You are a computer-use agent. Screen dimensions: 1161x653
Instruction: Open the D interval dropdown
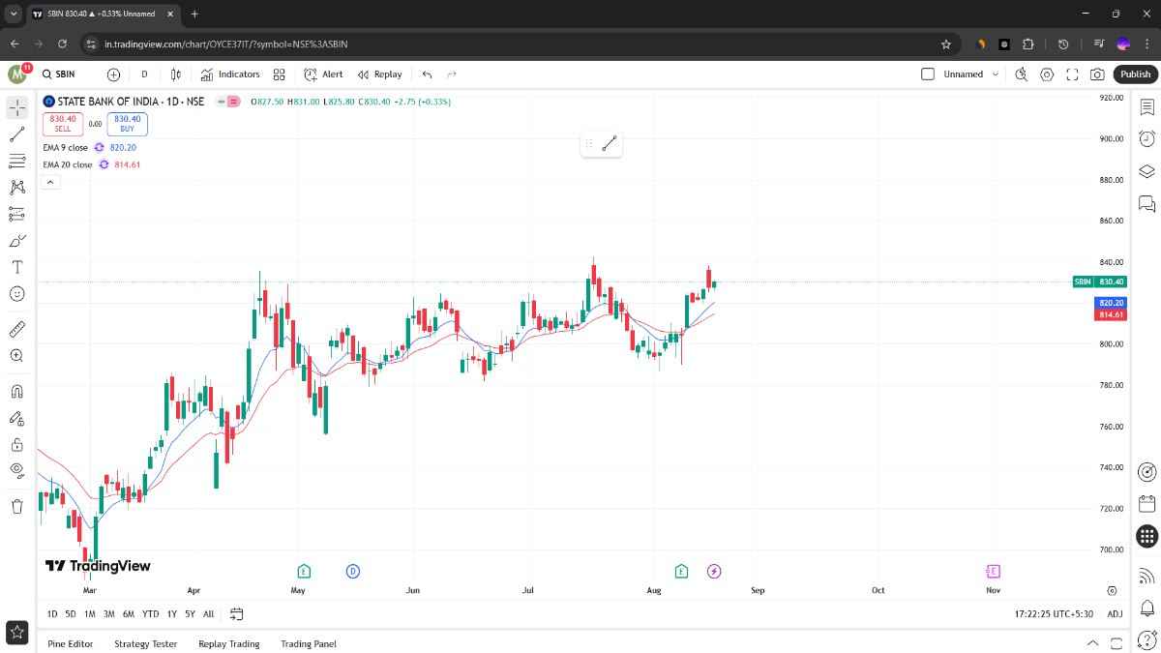143,74
